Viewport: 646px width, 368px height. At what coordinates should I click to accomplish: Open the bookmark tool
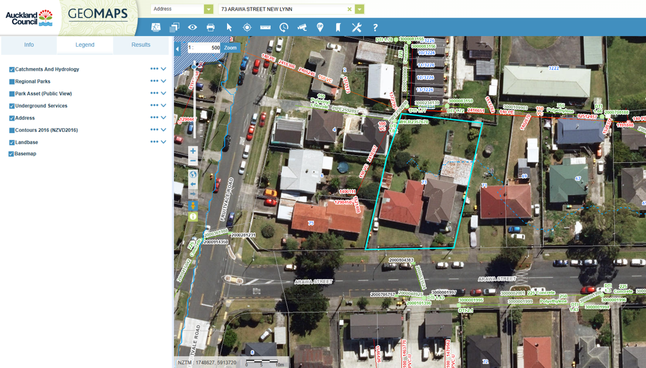(x=338, y=27)
